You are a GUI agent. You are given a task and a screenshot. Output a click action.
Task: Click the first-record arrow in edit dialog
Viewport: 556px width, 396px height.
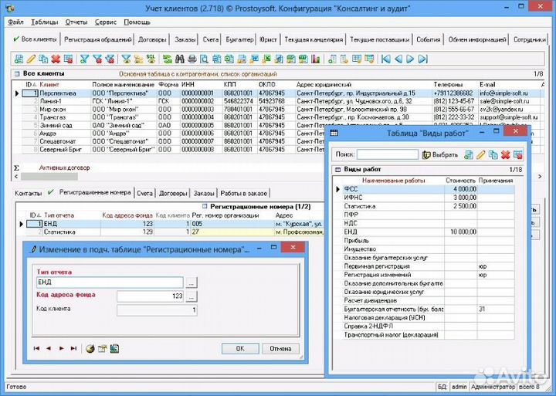(36, 348)
